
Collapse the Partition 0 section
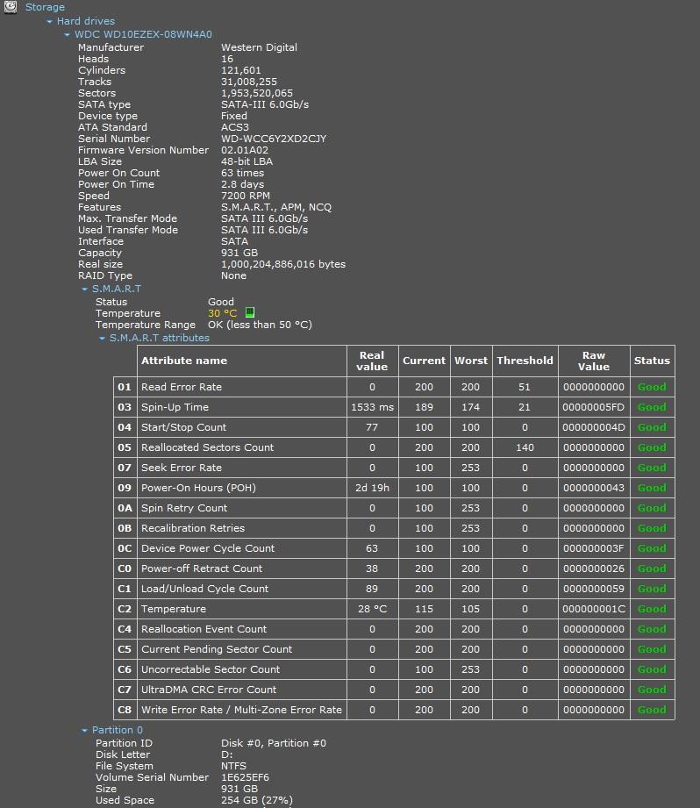[84, 730]
